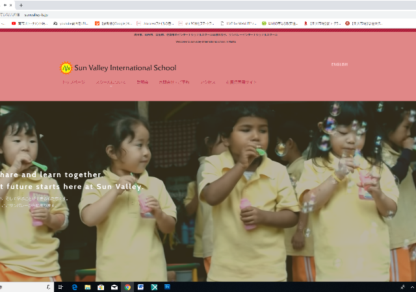The image size is (416, 292).
Task: Open 説明会 navigation item
Action: [x=142, y=82]
